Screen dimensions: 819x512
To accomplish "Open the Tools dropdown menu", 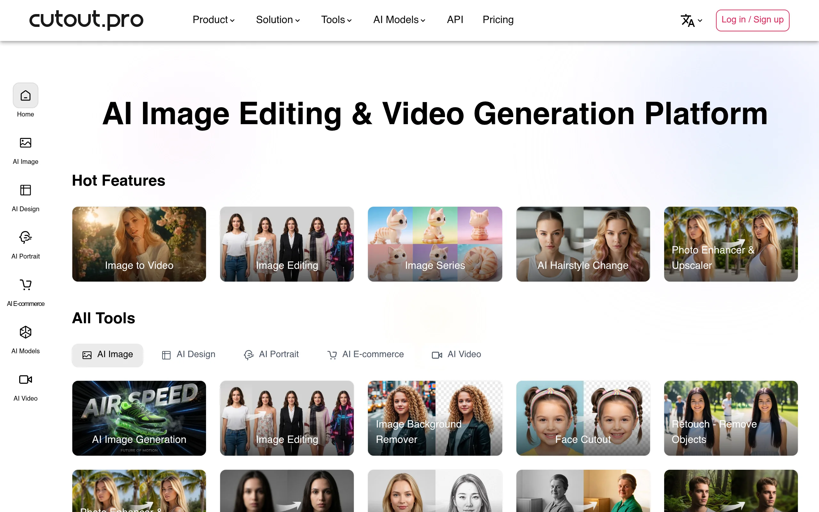I will tap(336, 20).
